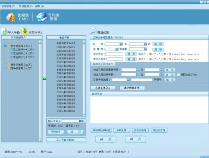Click the 保存 button
The width and height of the screenshot is (209, 158).
[135, 139]
